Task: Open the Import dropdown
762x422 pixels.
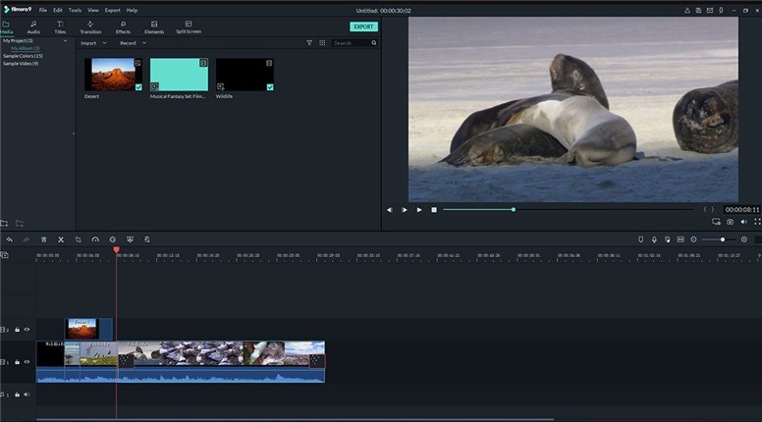Action: (93, 43)
